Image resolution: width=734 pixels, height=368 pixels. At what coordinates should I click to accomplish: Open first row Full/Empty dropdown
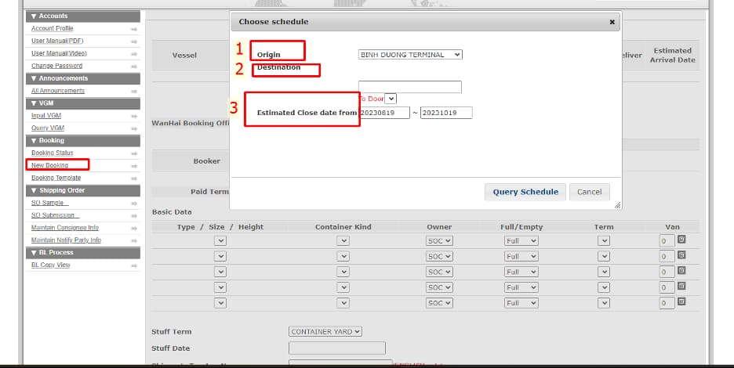[521, 240]
